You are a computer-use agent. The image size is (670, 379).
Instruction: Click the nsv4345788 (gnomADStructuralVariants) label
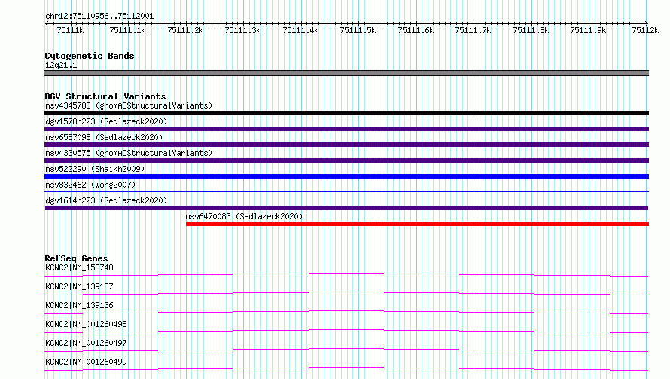[129, 105]
